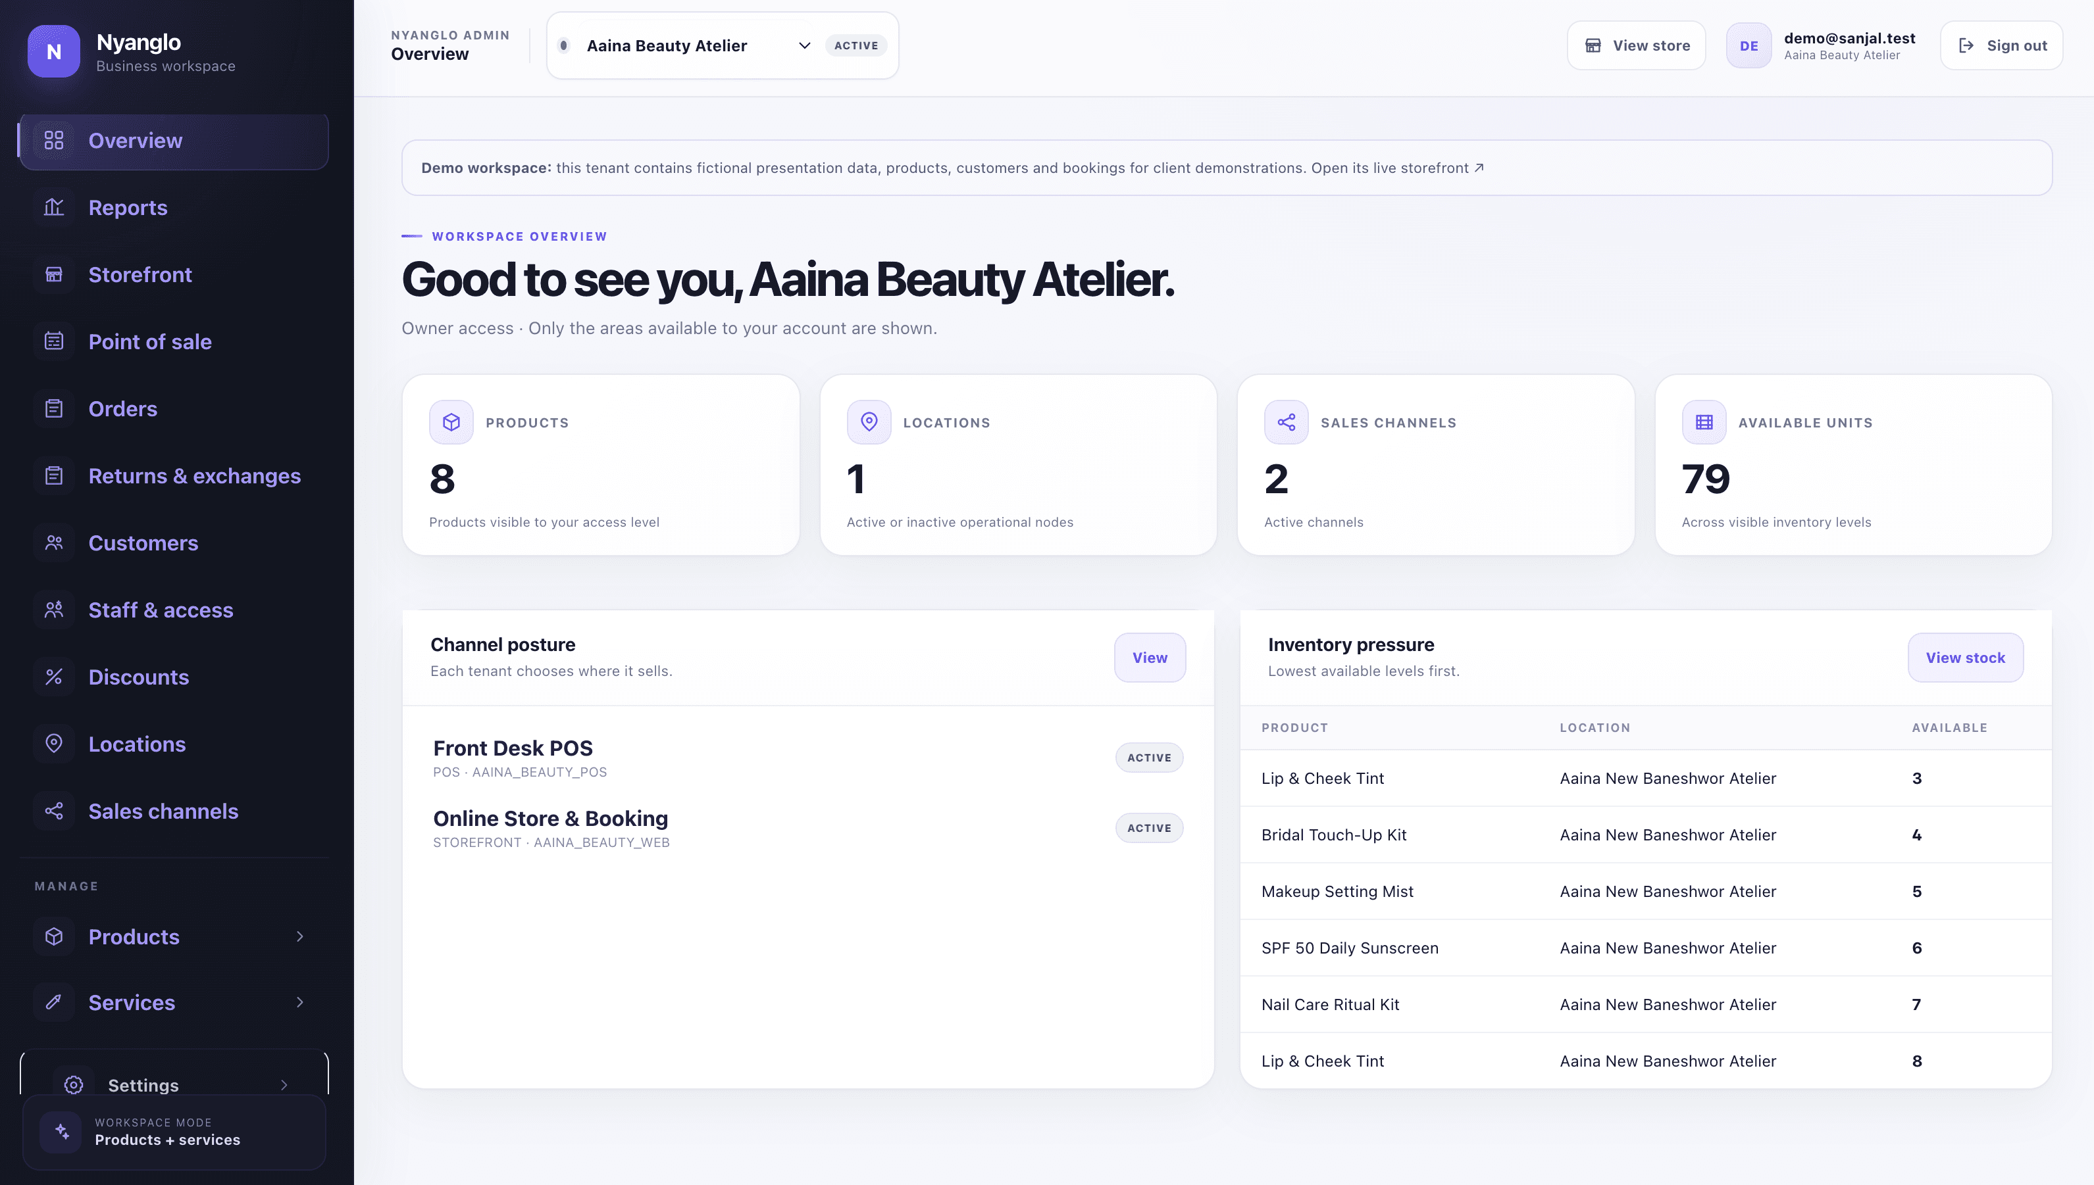Expand the Settings menu chevron
2094x1185 pixels.
pyautogui.click(x=284, y=1085)
